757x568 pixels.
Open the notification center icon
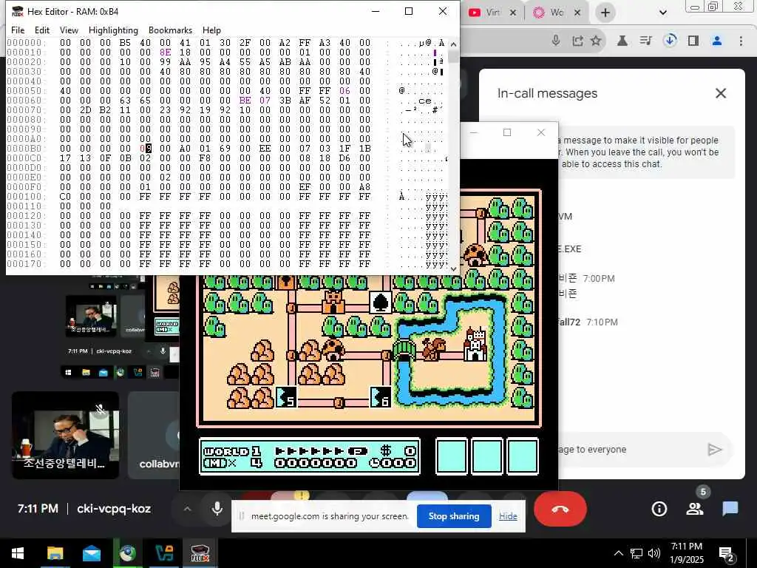click(727, 554)
